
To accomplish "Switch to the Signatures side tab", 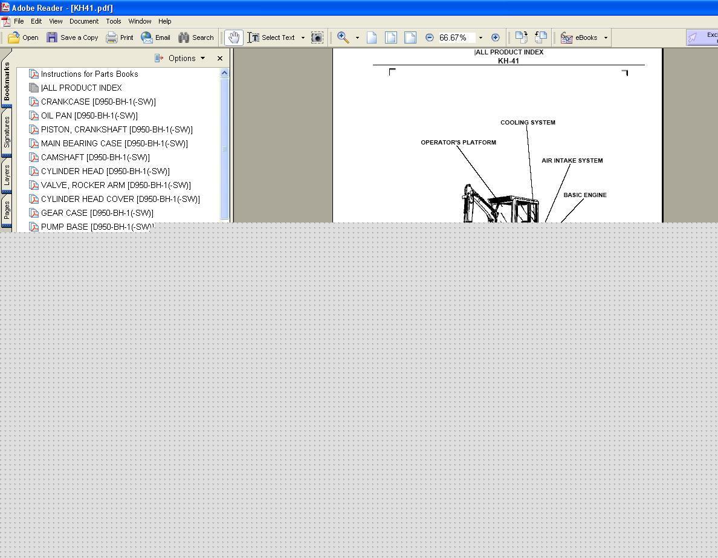I will pyautogui.click(x=7, y=132).
